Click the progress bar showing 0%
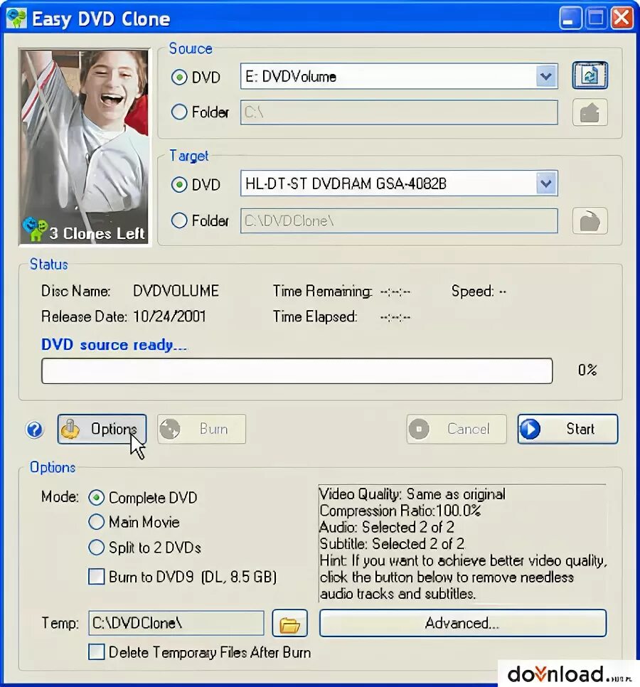This screenshot has width=640, height=687. [297, 371]
